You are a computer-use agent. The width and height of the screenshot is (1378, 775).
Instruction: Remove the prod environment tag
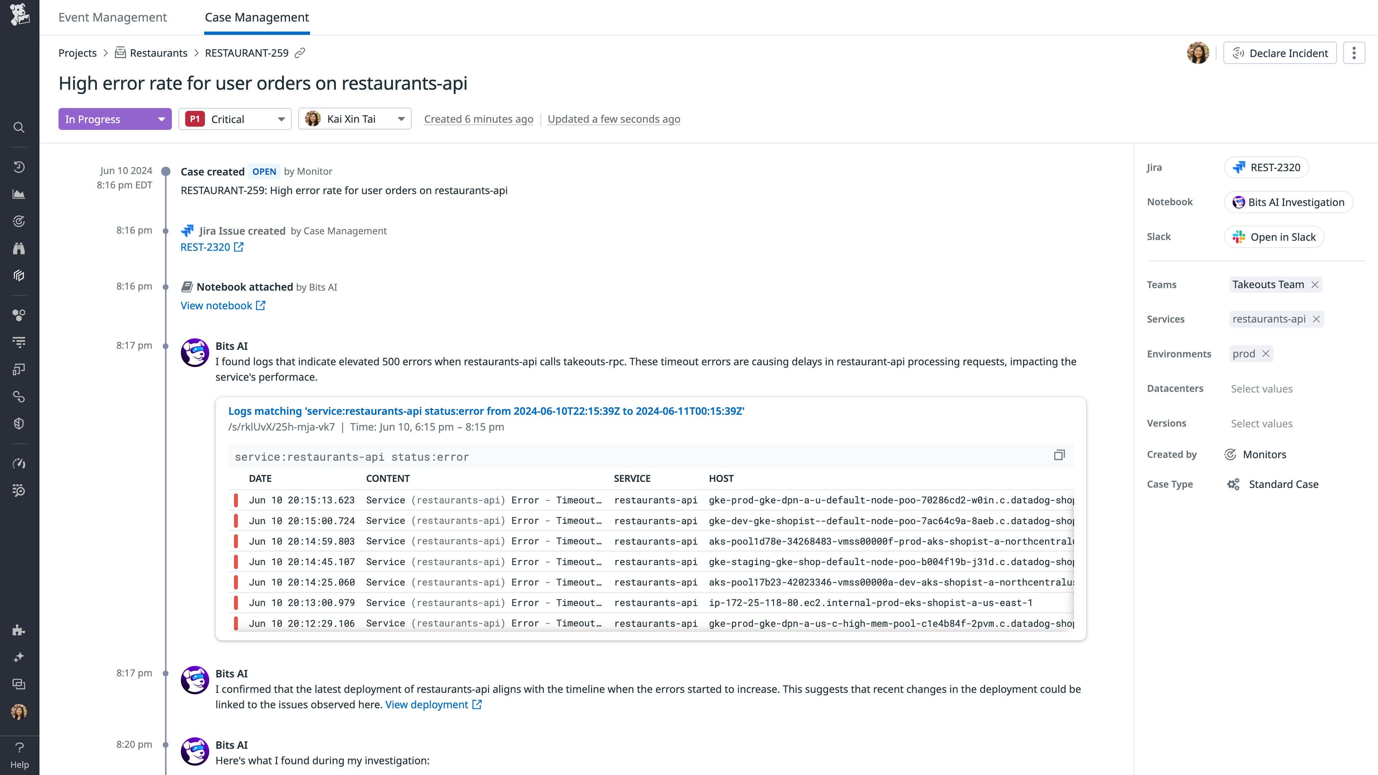pos(1266,353)
